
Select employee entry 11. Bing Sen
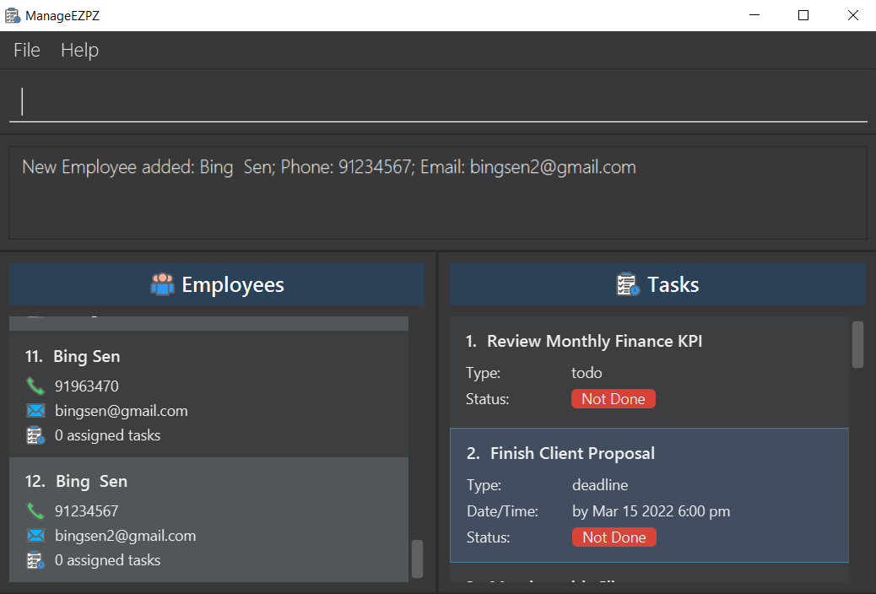(209, 394)
